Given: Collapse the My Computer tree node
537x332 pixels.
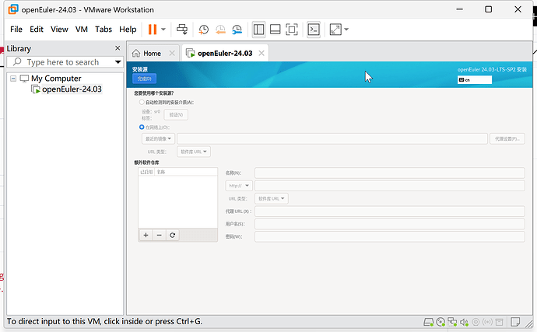Looking at the screenshot, I should click(14, 79).
